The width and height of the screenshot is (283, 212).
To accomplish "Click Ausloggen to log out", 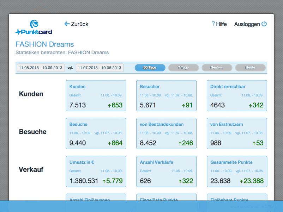I will tap(247, 24).
